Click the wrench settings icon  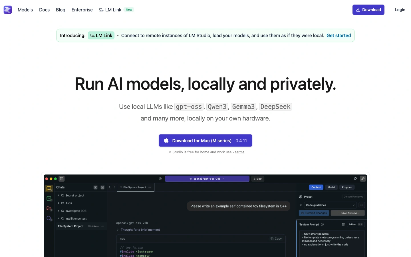tap(363, 179)
